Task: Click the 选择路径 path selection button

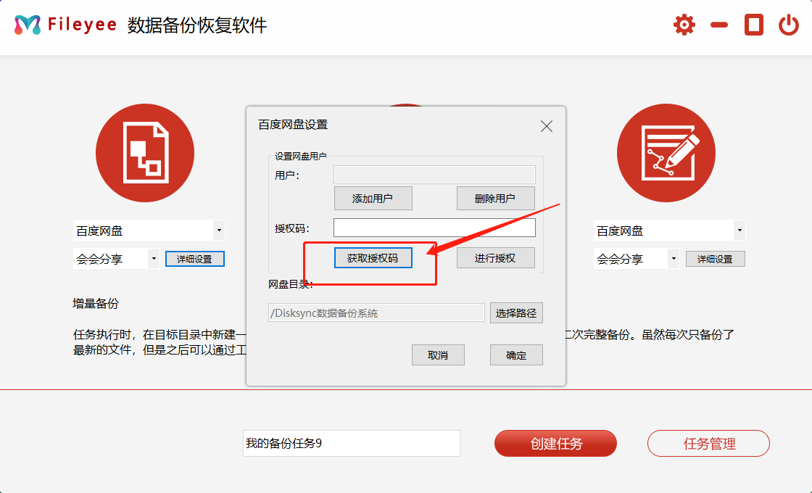Action: pyautogui.click(x=516, y=312)
